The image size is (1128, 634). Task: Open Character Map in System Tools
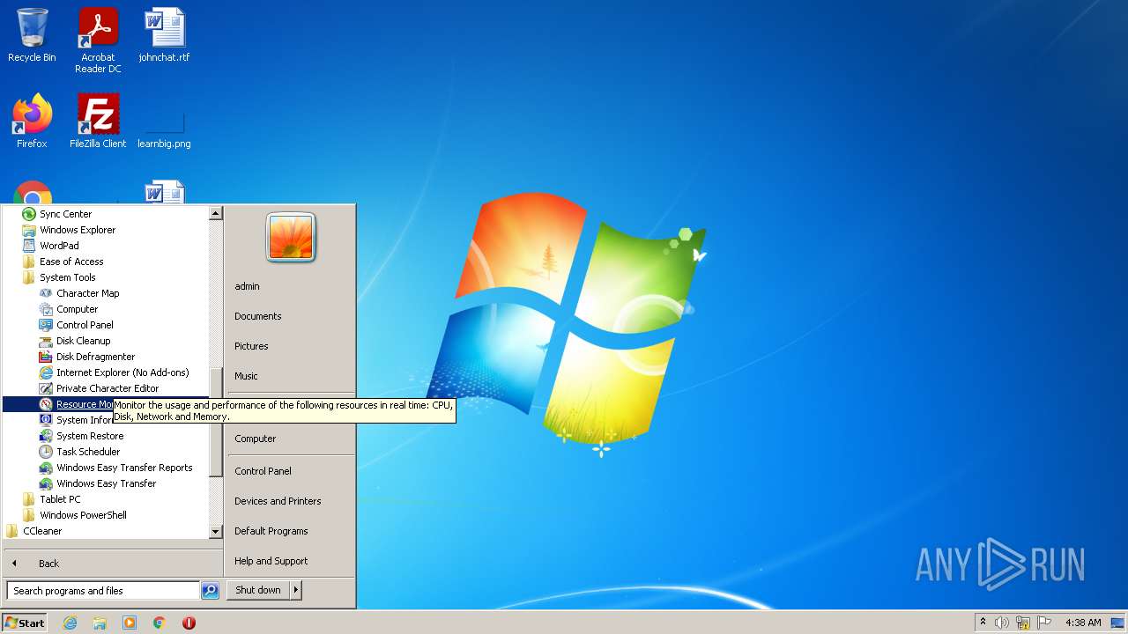(87, 293)
